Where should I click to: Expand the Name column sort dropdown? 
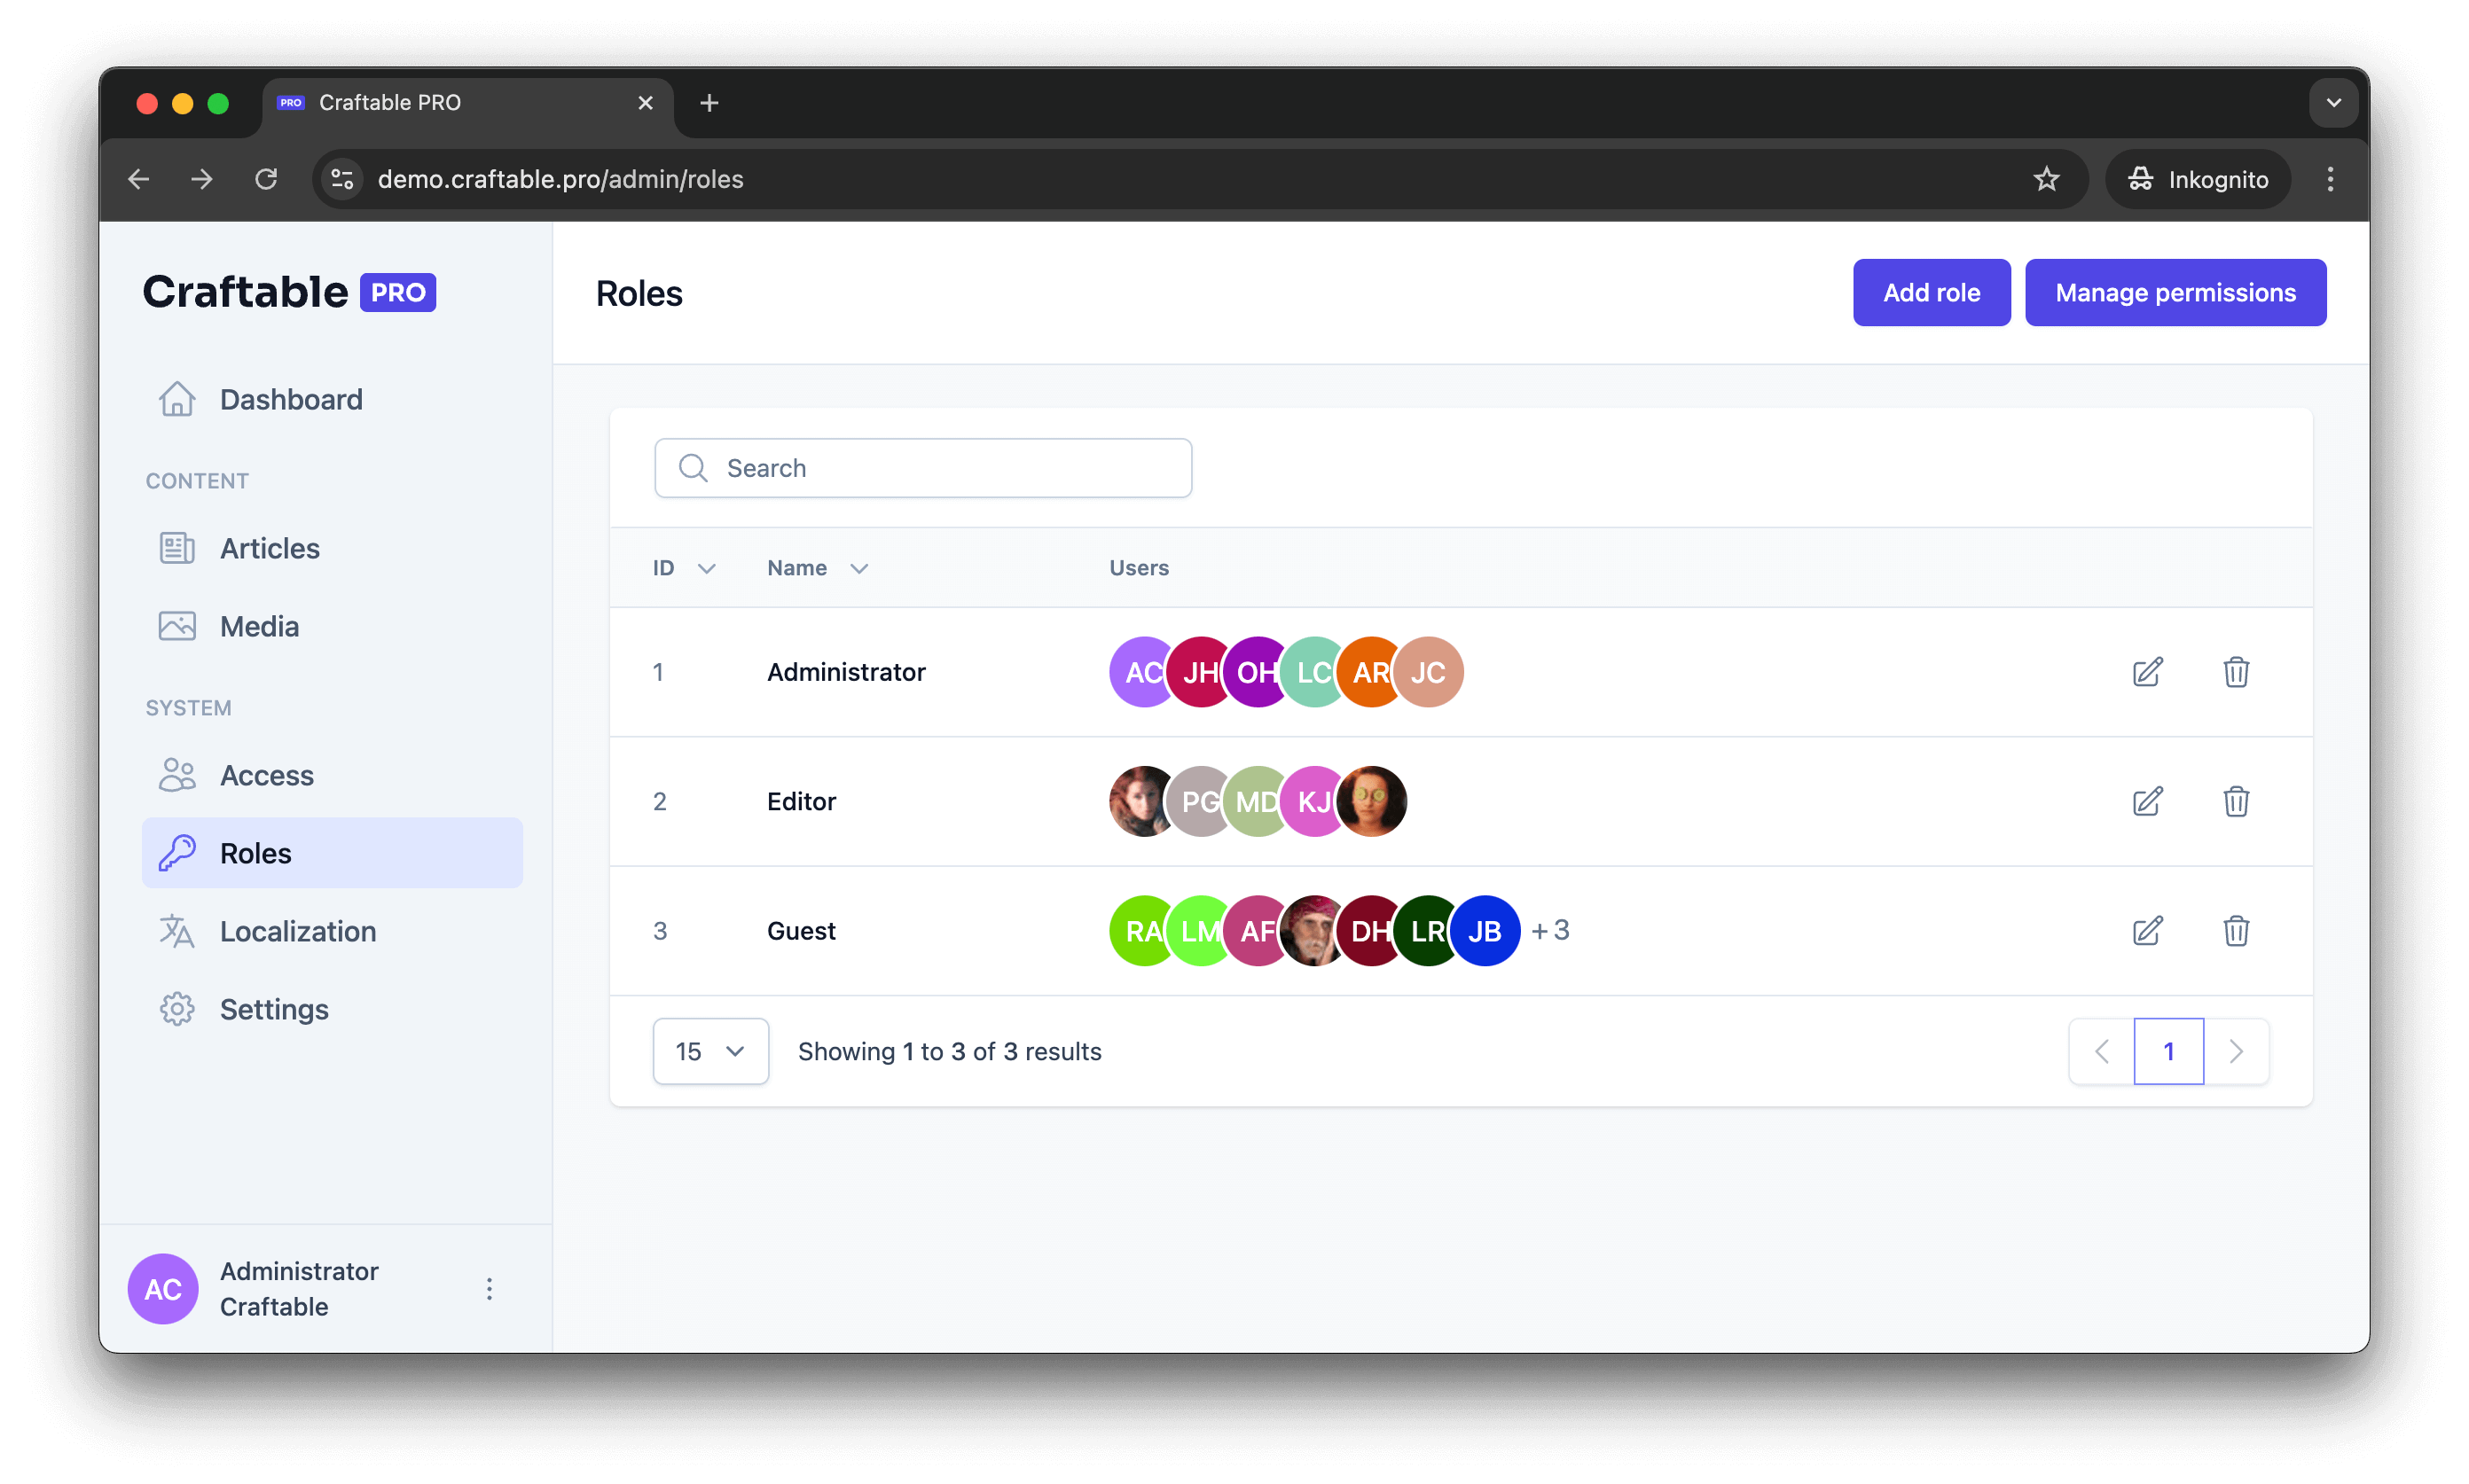click(858, 567)
